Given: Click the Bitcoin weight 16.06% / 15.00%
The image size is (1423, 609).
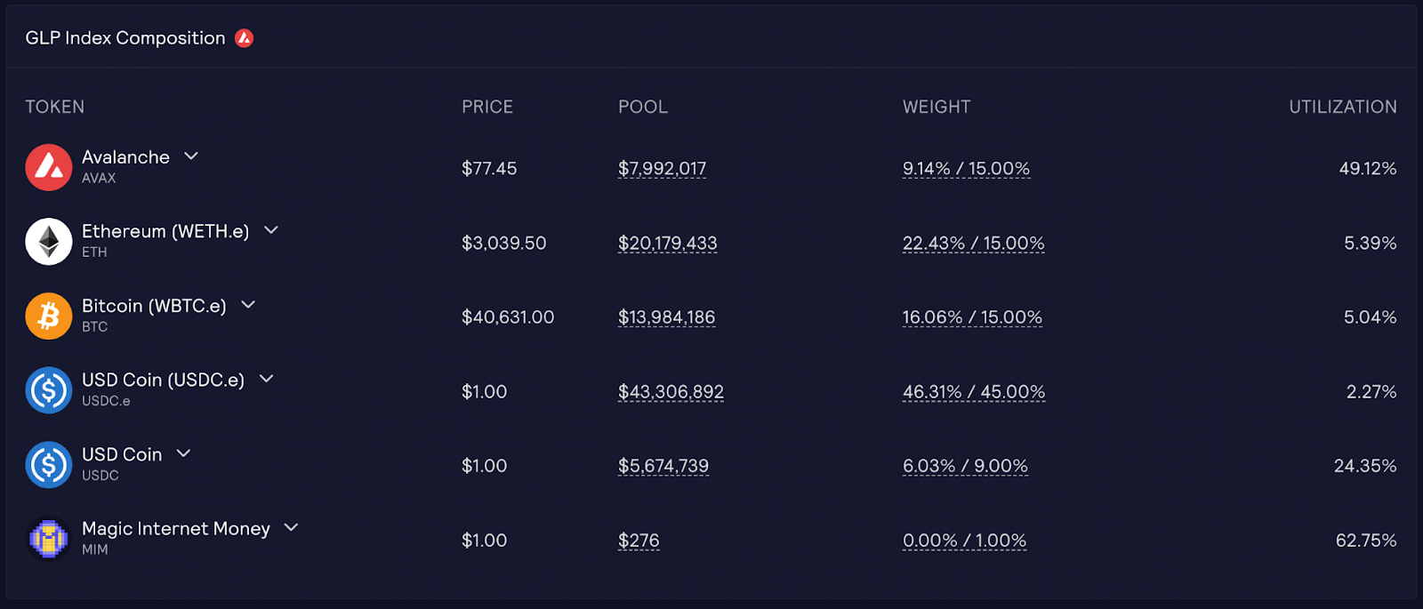Looking at the screenshot, I should (x=972, y=317).
